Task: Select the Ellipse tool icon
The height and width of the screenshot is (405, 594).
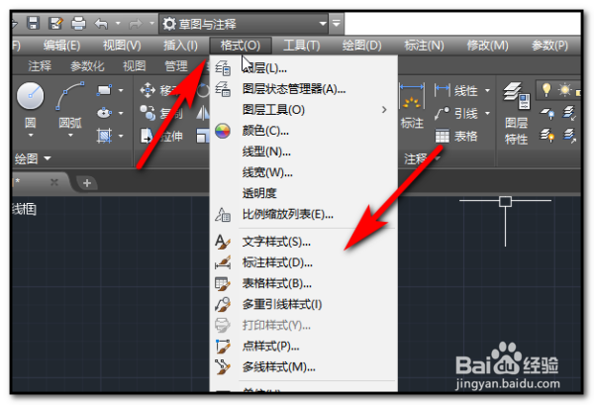Action: (104, 113)
